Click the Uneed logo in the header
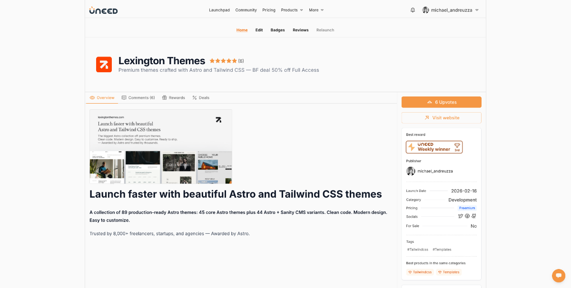The height and width of the screenshot is (288, 571). (103, 10)
